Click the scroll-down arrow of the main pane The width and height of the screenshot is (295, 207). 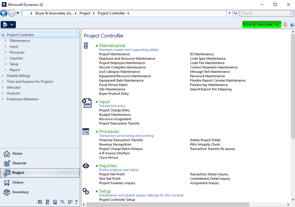[x=293, y=200]
